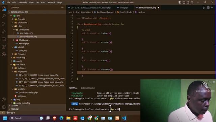The width and height of the screenshot is (216, 122).
Task: Expand the Console folder
Action: (x=21, y=19)
